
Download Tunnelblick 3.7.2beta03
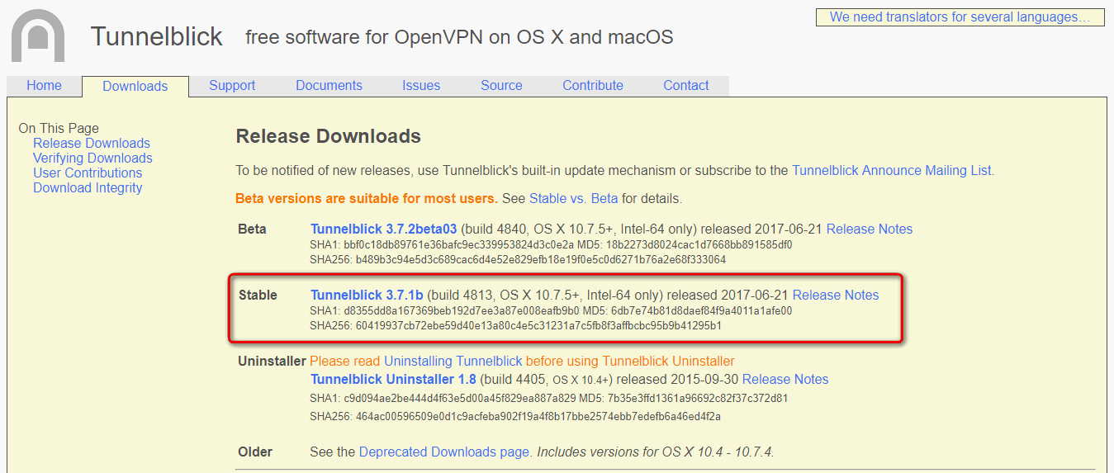tap(384, 229)
